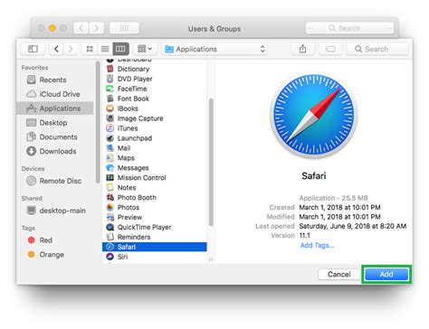Select the Safari row in list

coord(155,247)
